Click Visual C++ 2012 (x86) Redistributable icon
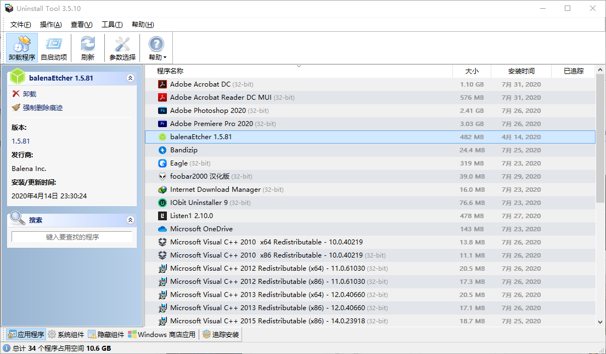Image resolution: width=606 pixels, height=354 pixels. tap(162, 282)
